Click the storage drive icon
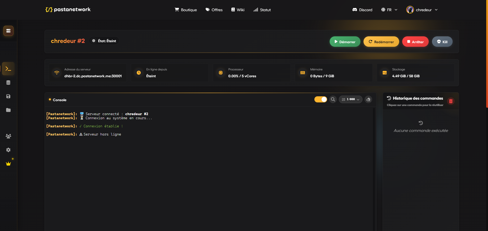Viewport: 488px width, 231px height. tap(385, 73)
